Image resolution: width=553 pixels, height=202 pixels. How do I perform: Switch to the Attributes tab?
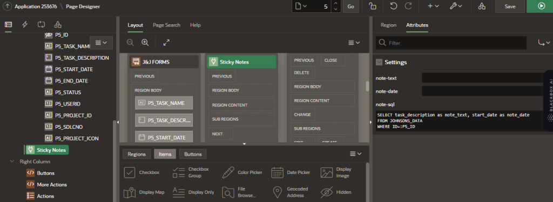point(417,25)
